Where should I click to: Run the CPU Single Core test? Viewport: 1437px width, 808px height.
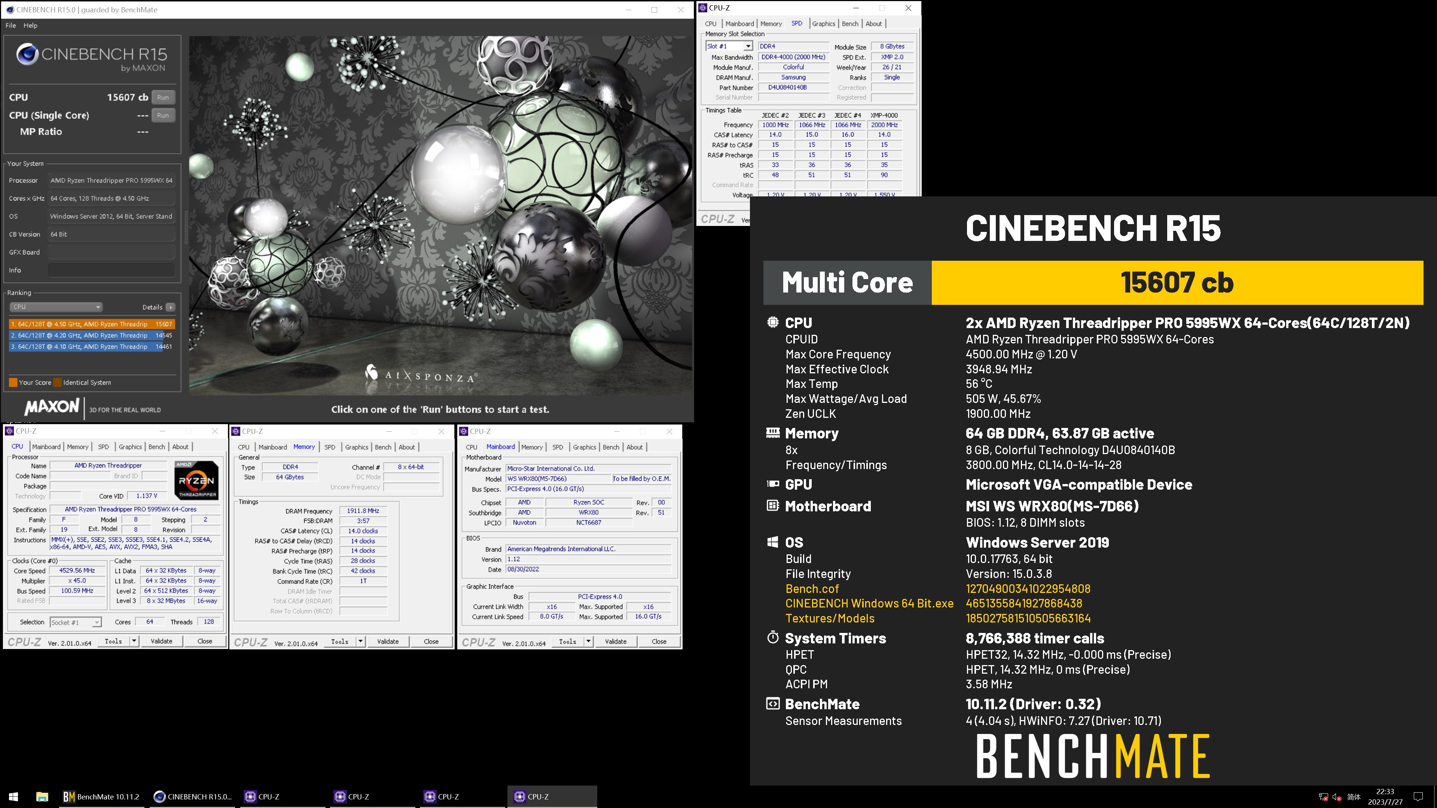[163, 116]
